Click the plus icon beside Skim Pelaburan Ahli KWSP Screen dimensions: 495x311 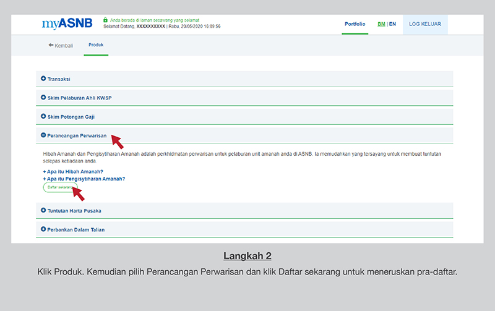pos(43,98)
